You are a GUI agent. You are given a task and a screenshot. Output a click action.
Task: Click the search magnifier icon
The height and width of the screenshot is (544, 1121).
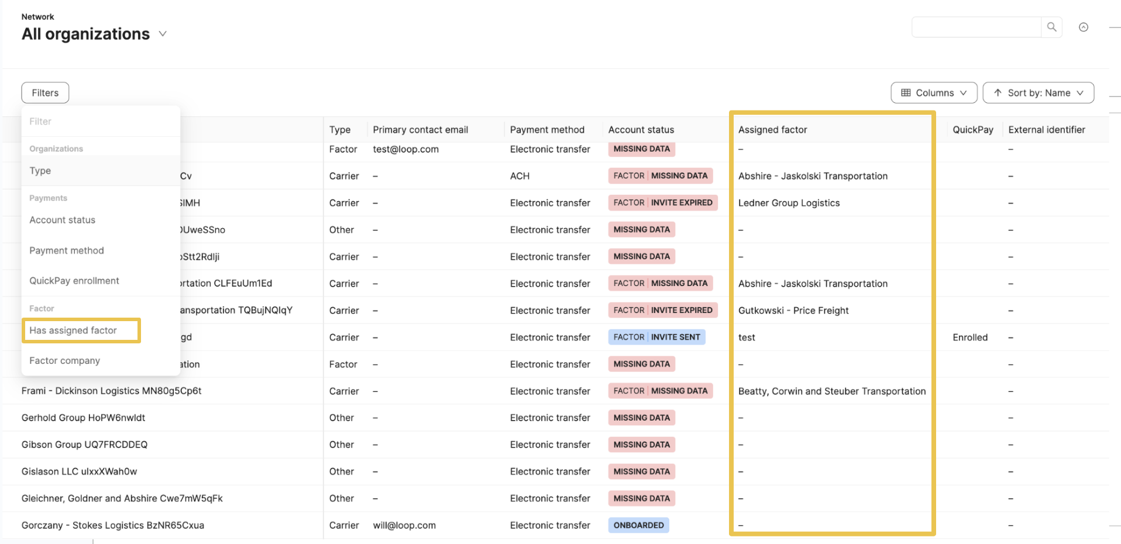tap(1051, 27)
